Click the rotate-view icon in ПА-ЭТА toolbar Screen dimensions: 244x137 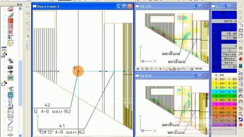click(x=178, y=69)
